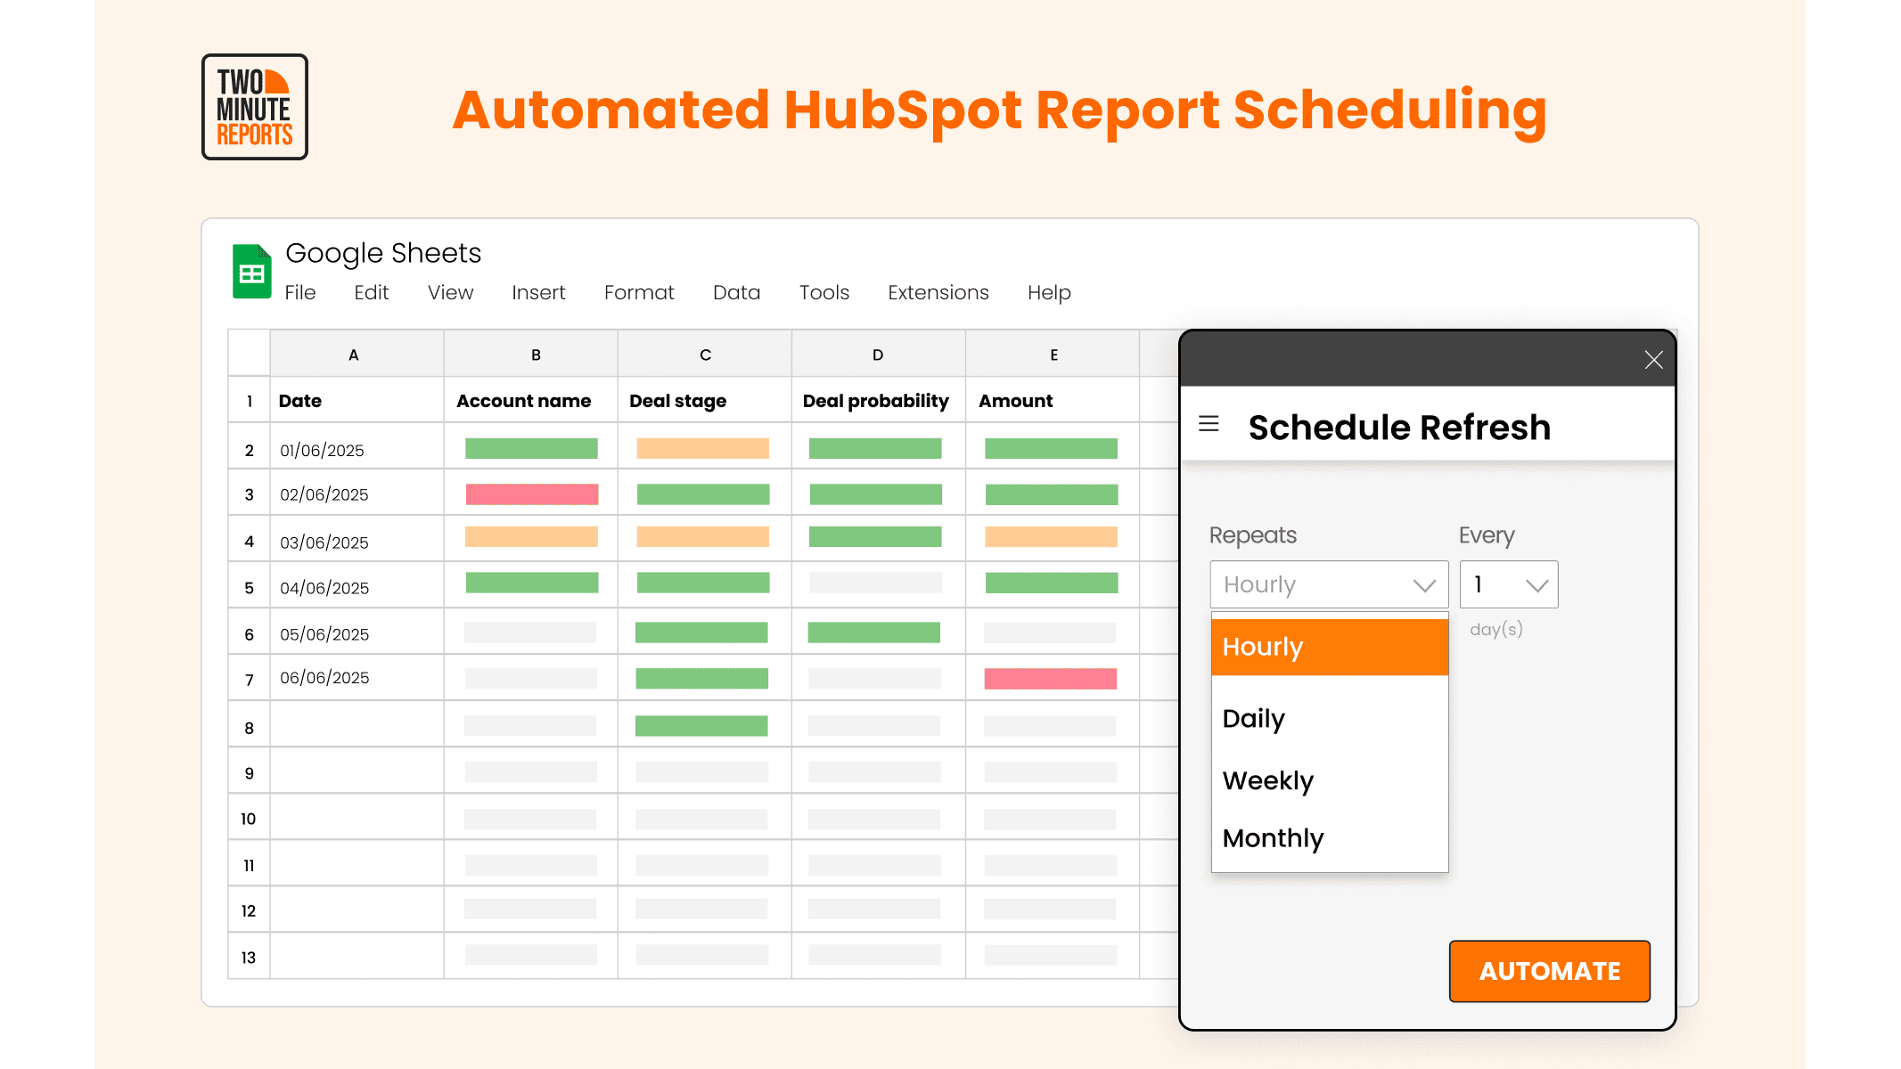The image size is (1901, 1069).
Task: Click the Google Sheets green icon
Action: pyautogui.click(x=251, y=272)
